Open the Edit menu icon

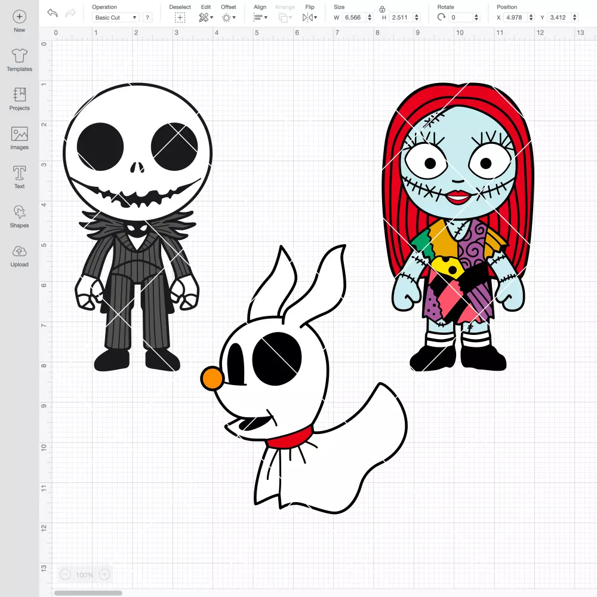[205, 17]
